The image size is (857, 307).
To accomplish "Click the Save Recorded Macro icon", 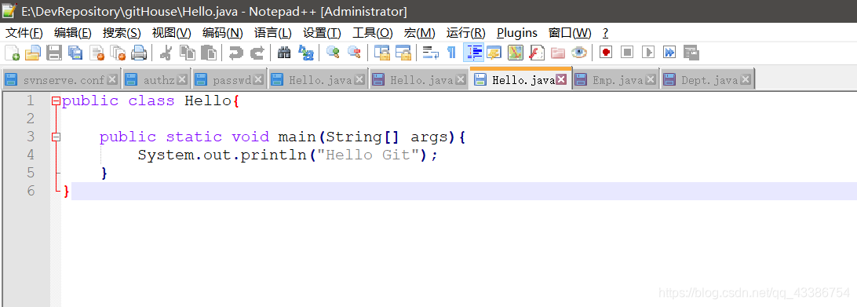I will (691, 53).
